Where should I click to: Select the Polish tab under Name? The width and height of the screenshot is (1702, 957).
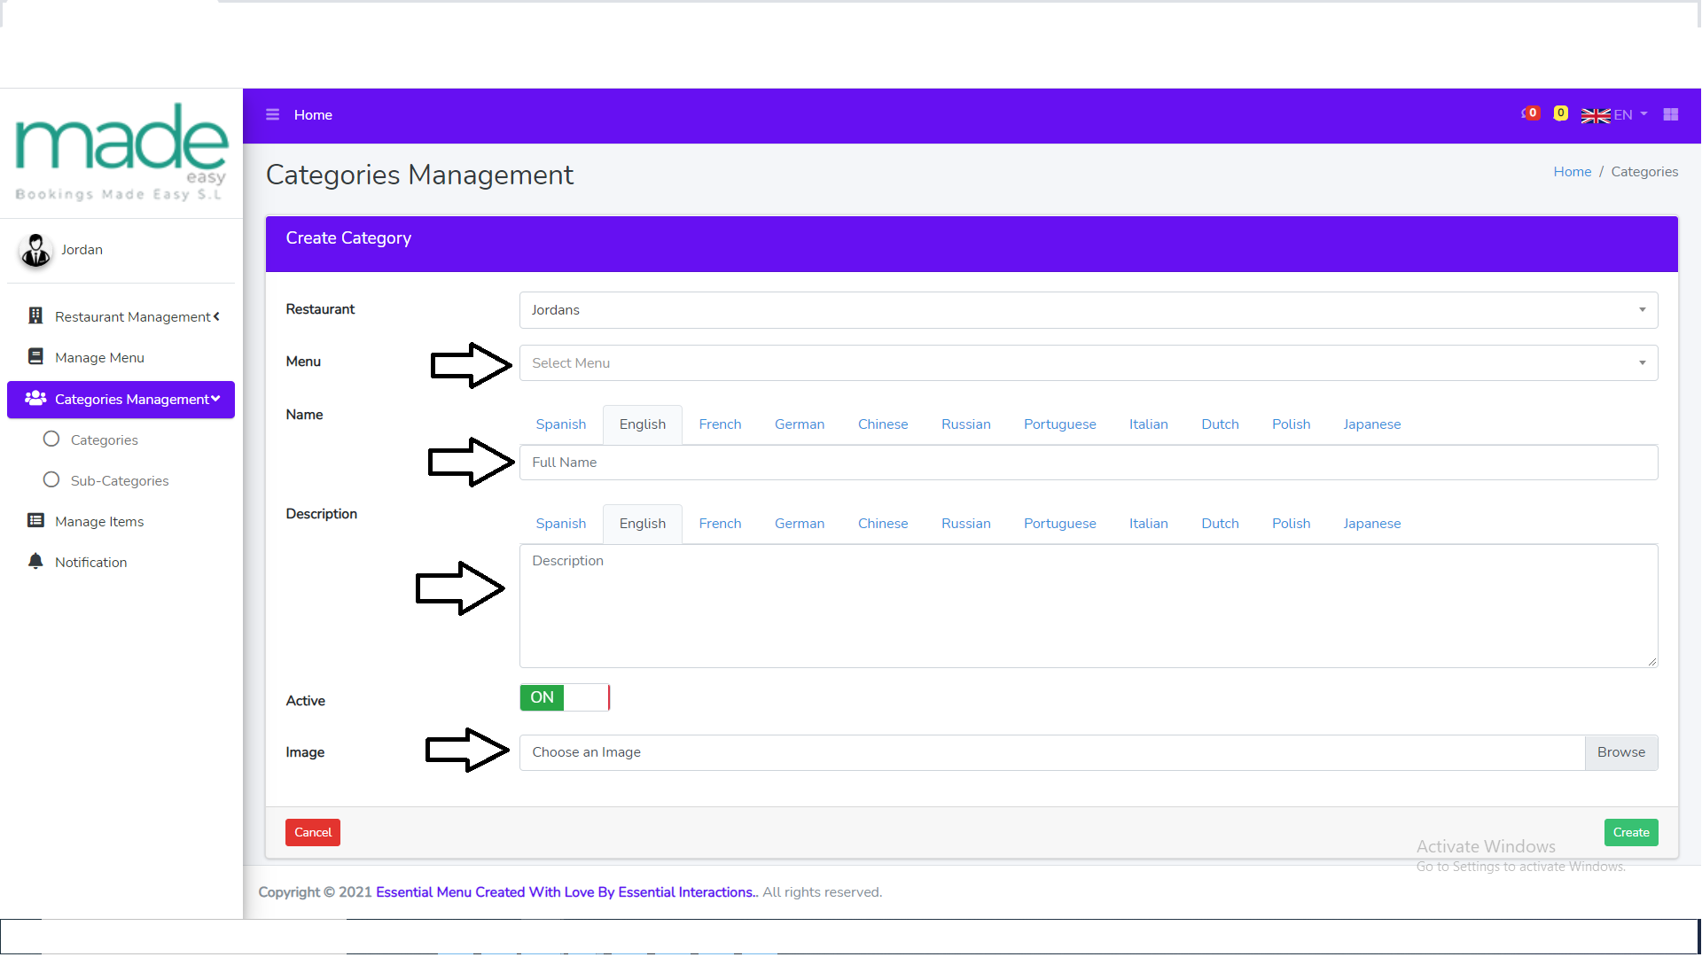point(1292,424)
